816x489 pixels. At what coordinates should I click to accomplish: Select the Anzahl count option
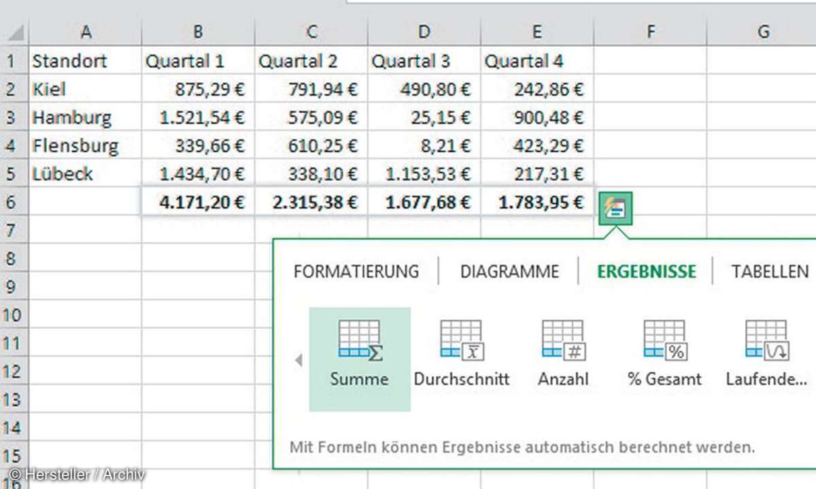(x=564, y=359)
